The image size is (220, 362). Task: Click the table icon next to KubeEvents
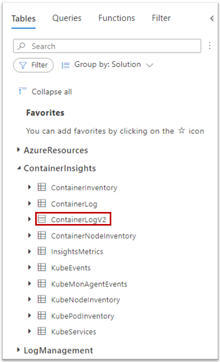click(41, 268)
